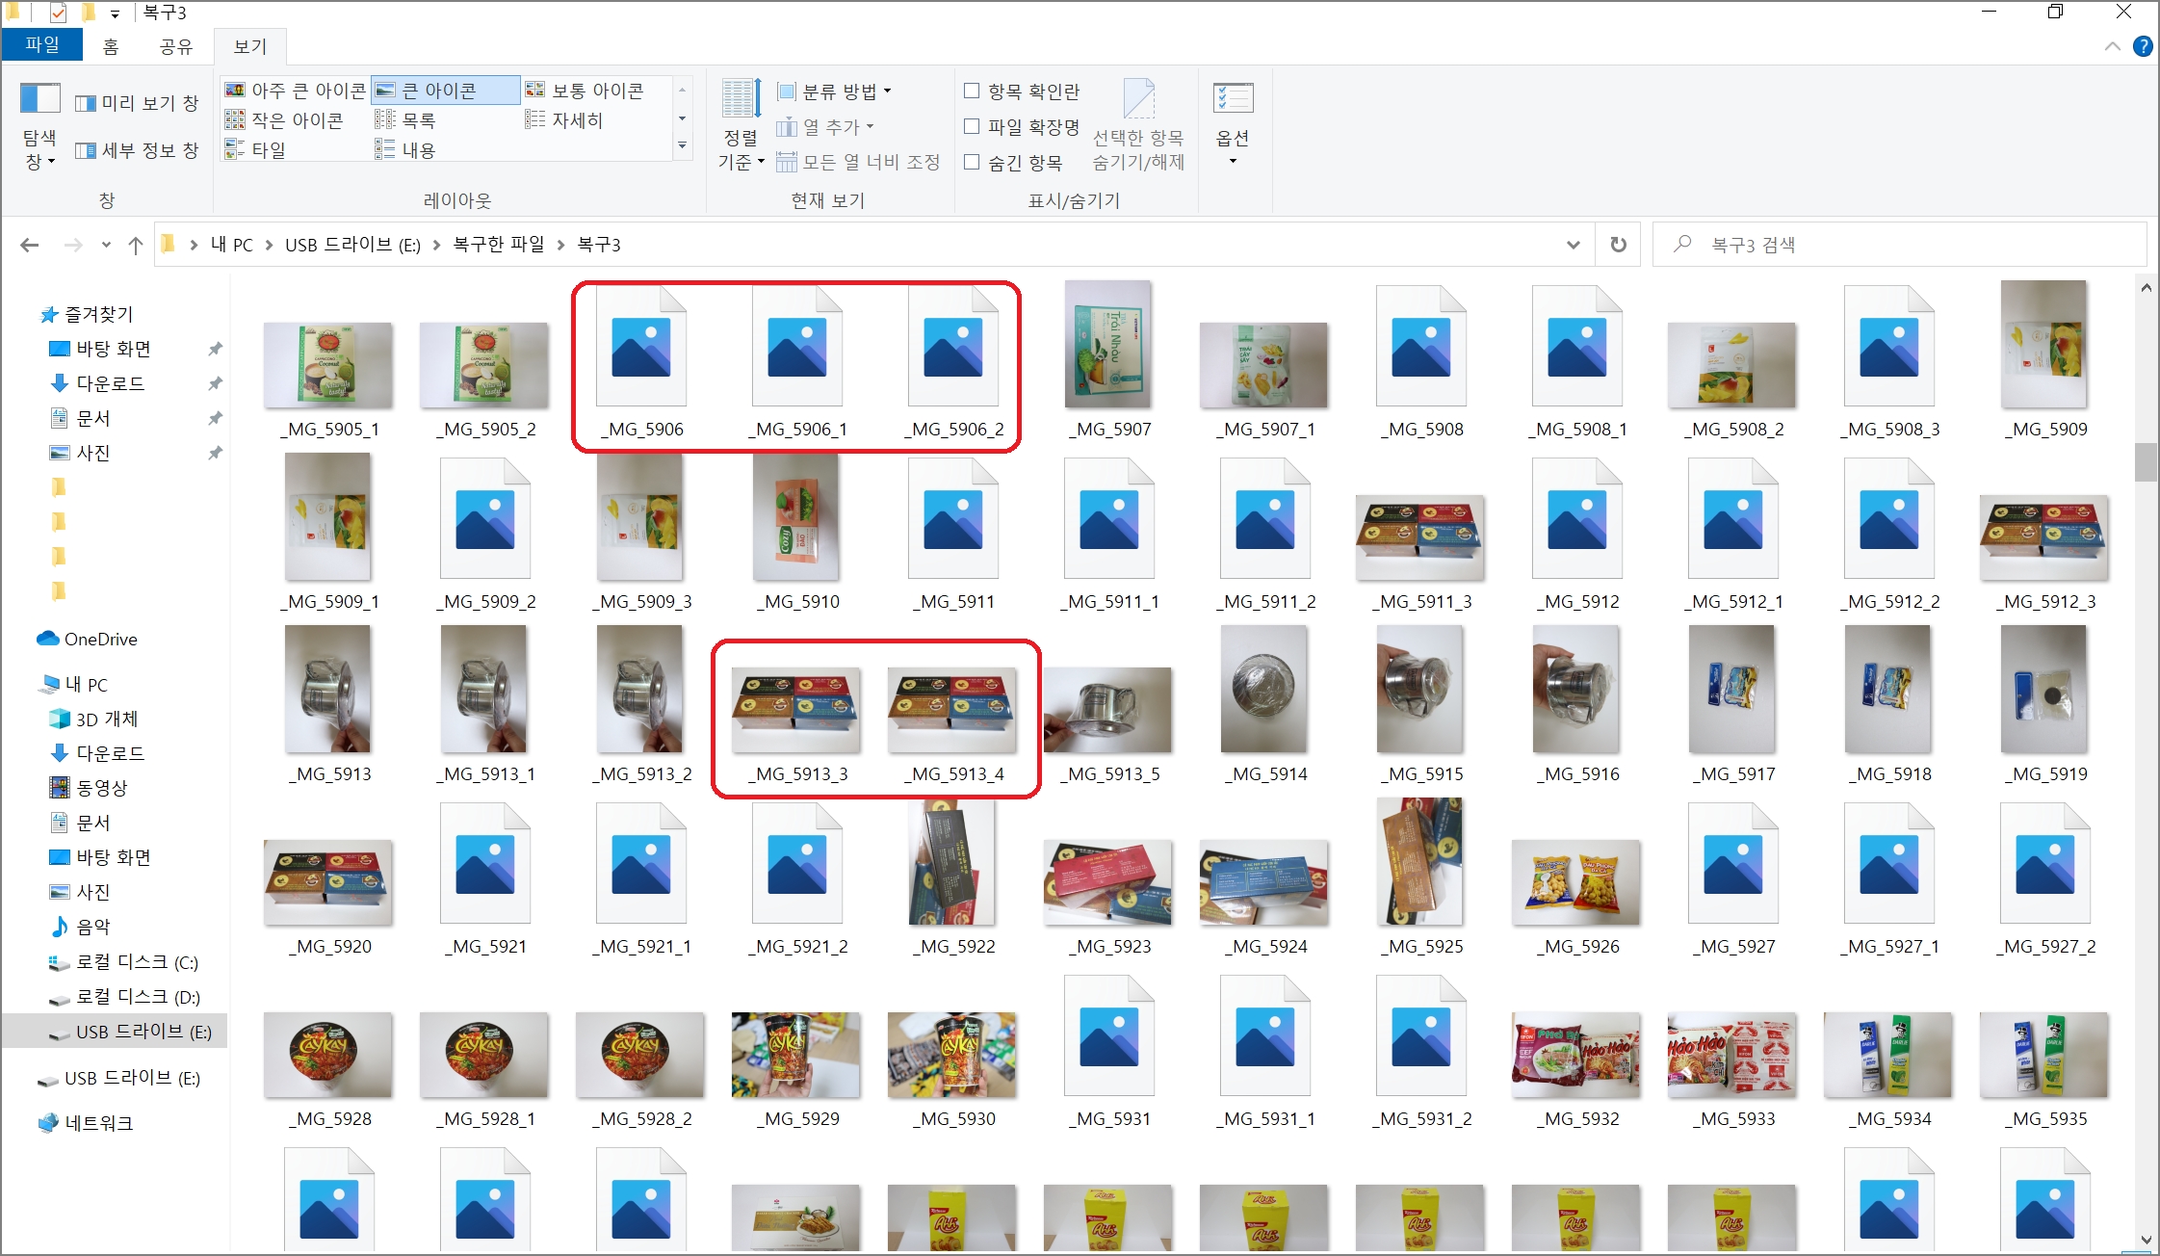Click the help question mark icon
The width and height of the screenshot is (2160, 1256).
pos(2143,46)
